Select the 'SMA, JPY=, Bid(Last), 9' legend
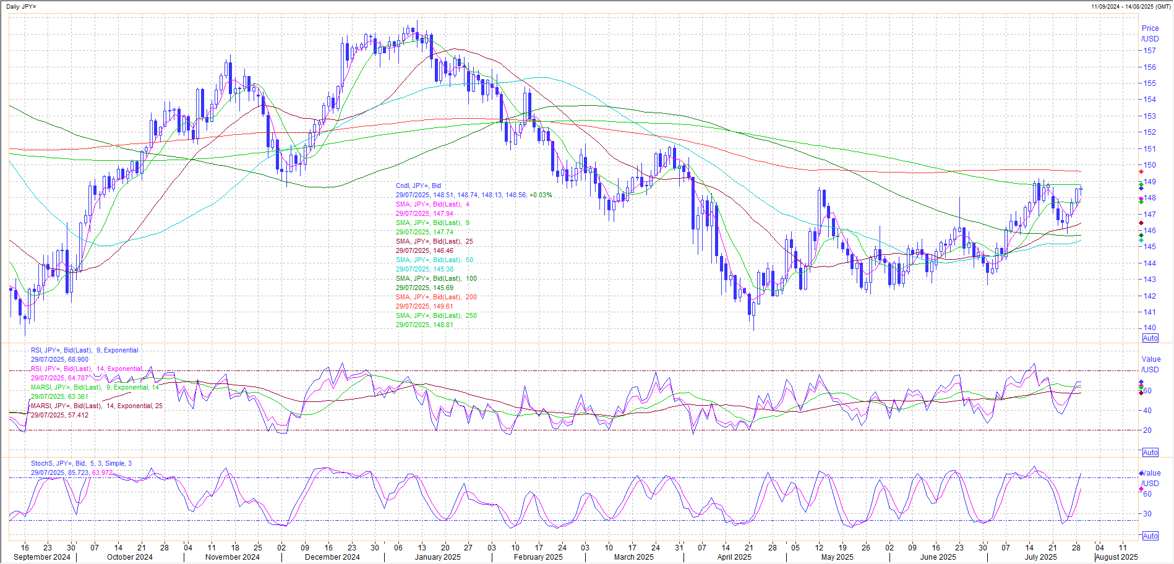Viewport: 1174px width, 564px height. [x=432, y=223]
